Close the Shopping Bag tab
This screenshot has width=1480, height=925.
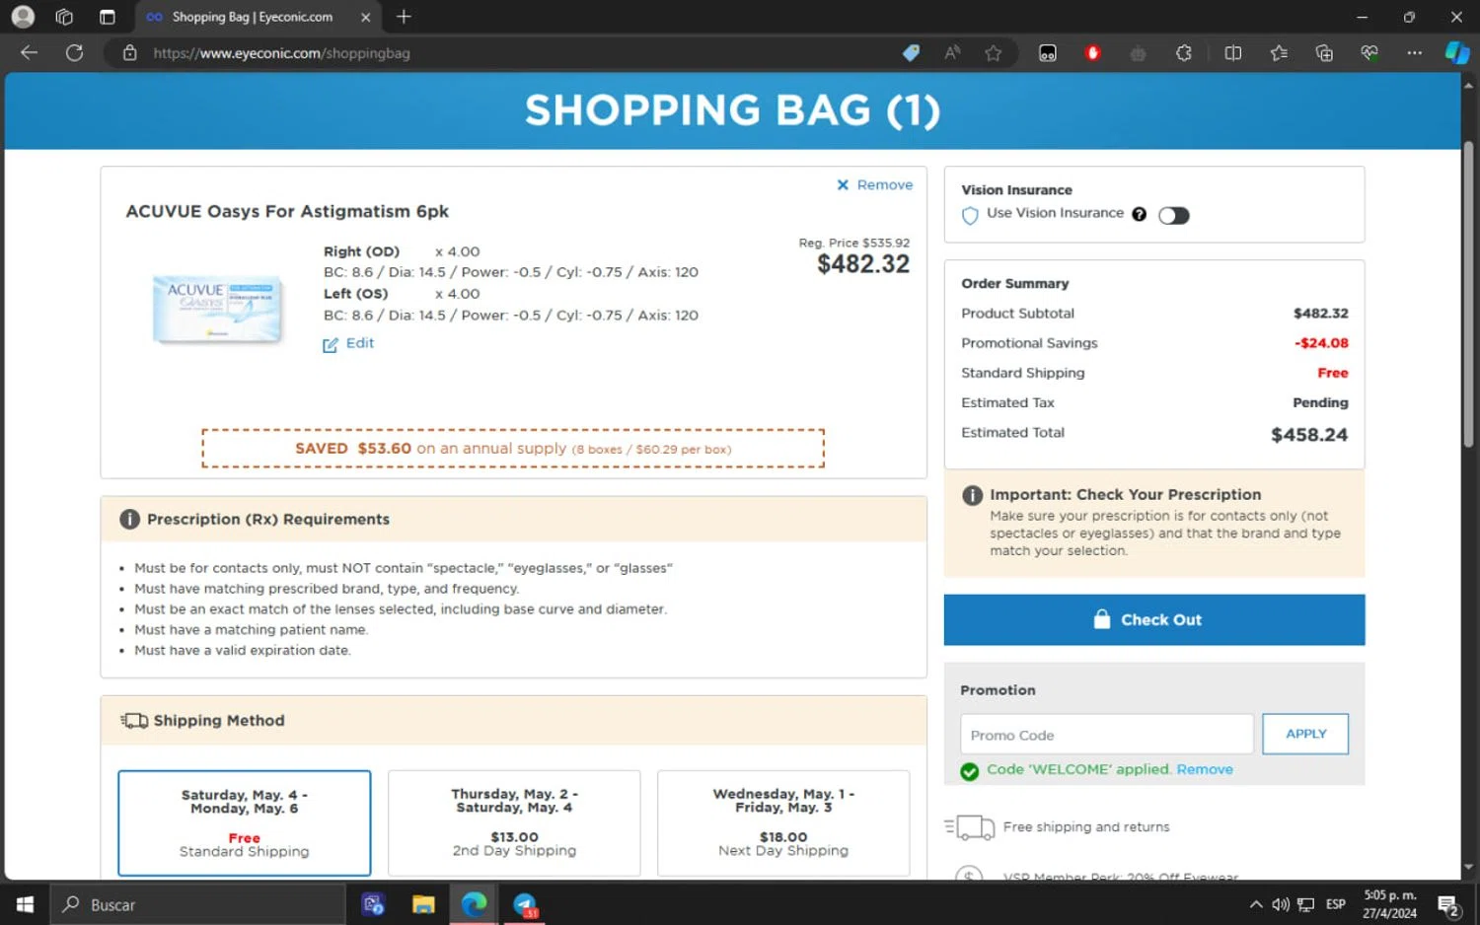365,17
